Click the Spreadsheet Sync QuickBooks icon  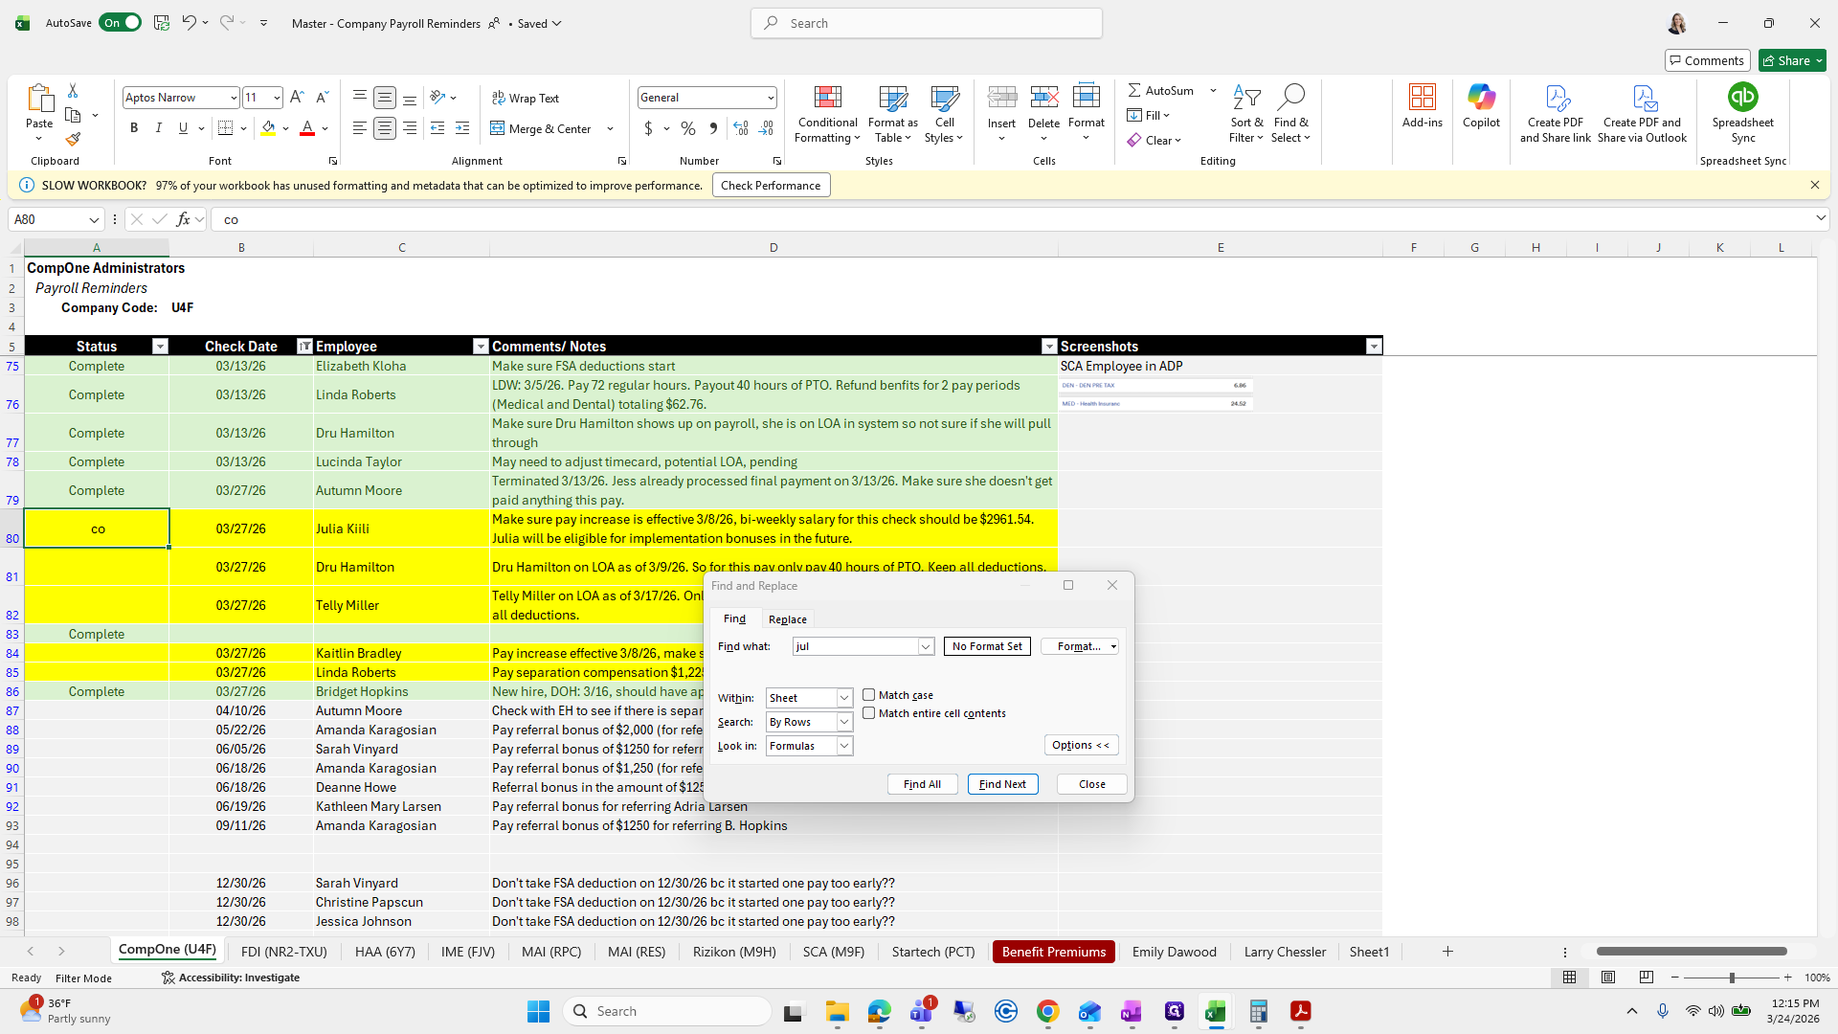point(1742,98)
